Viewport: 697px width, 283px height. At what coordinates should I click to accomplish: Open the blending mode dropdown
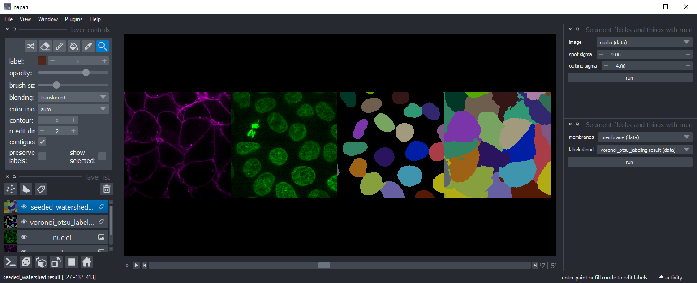(x=73, y=97)
